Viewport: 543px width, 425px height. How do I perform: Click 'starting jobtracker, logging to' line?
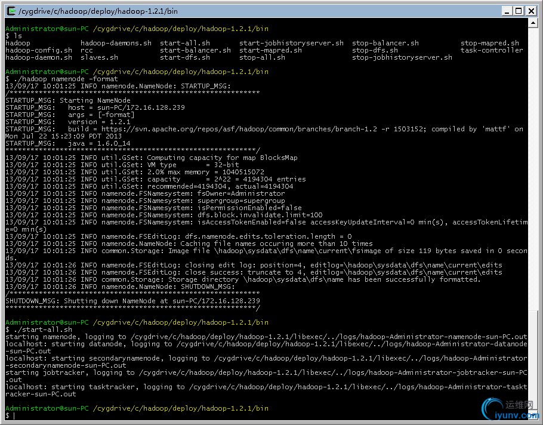(x=266, y=376)
